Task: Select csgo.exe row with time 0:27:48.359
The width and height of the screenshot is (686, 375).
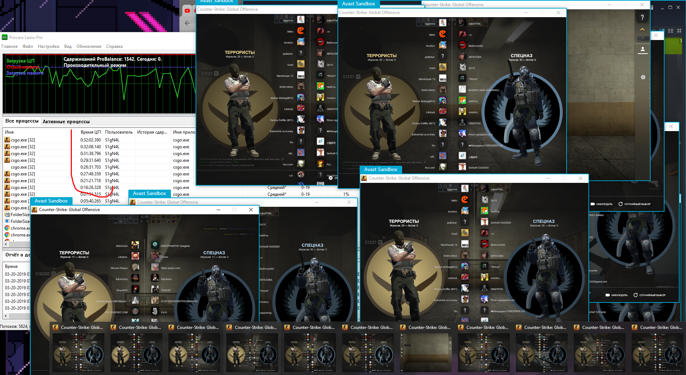Action: 99,174
